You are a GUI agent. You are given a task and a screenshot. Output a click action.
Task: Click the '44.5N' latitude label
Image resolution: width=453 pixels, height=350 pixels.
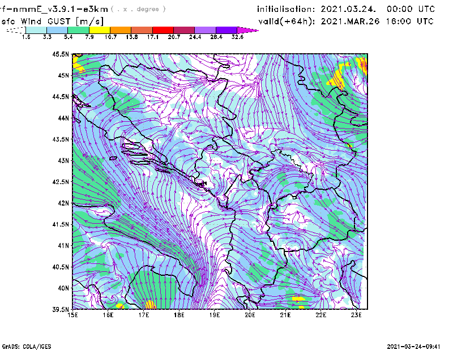click(x=61, y=96)
